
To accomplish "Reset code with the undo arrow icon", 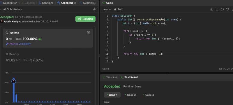I will click(x=227, y=9).
